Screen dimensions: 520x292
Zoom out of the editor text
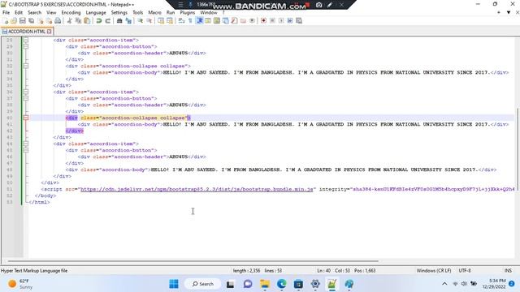[x=149, y=21]
